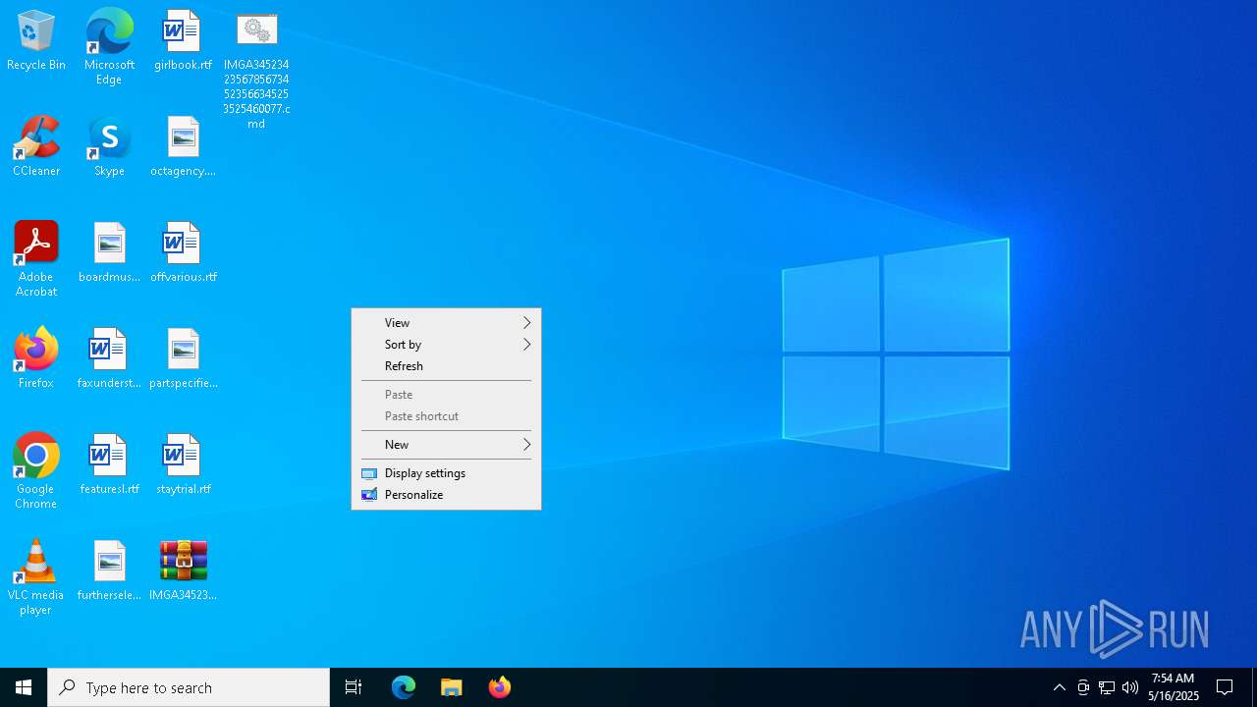1257x707 pixels.
Task: Select the partspecifie image file icon
Action: click(183, 359)
